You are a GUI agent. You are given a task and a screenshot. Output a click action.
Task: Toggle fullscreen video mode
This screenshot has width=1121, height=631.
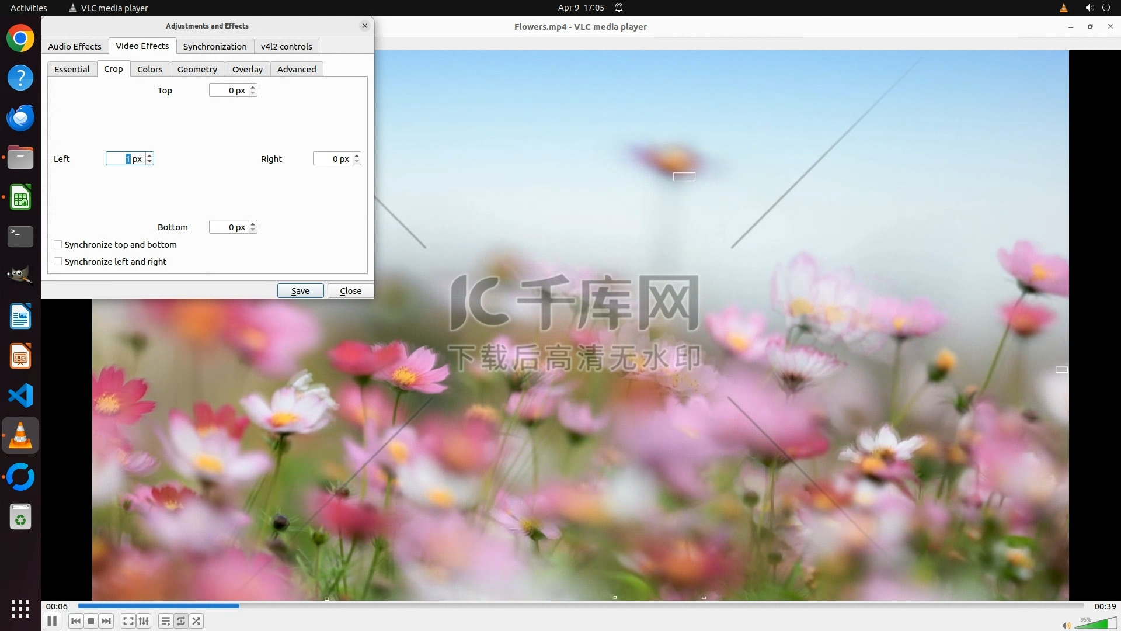pyautogui.click(x=128, y=621)
